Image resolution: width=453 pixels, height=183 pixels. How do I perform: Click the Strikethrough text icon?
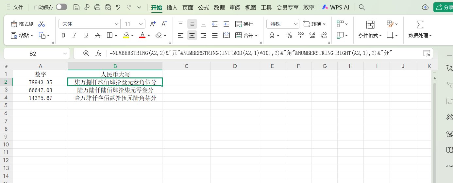tap(97, 35)
